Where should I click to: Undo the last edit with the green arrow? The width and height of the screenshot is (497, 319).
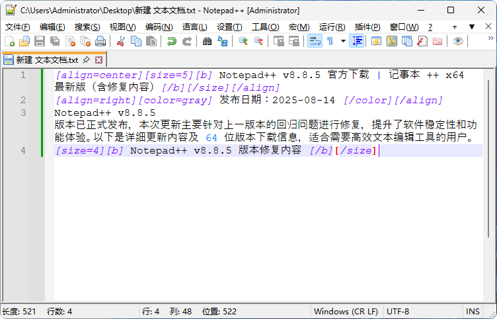pyautogui.click(x=171, y=41)
